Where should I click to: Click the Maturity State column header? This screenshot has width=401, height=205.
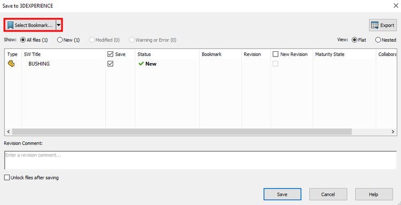point(344,54)
